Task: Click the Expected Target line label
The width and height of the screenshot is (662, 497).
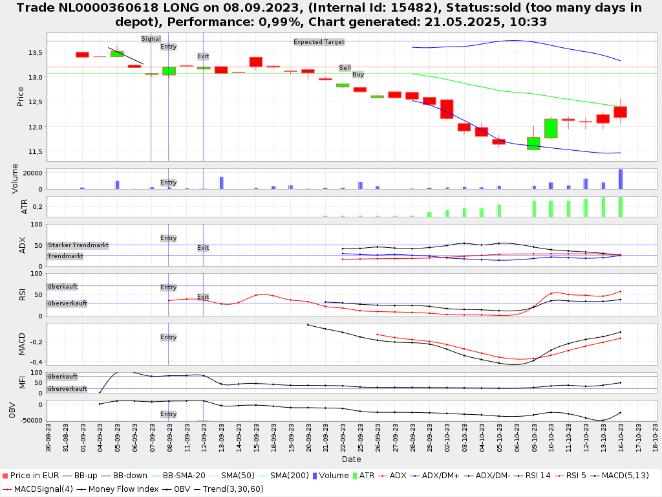Action: [319, 42]
